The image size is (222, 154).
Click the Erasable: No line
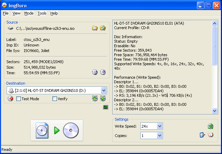pos(125,46)
